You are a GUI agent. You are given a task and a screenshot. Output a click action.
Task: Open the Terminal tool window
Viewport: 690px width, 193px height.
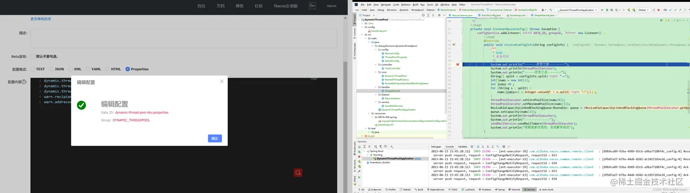[513, 189]
